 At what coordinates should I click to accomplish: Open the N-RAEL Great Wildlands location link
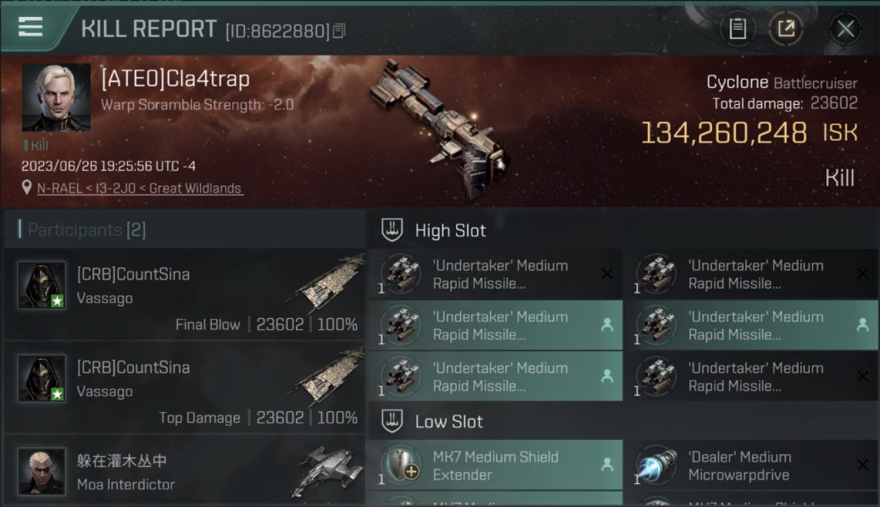coord(139,189)
